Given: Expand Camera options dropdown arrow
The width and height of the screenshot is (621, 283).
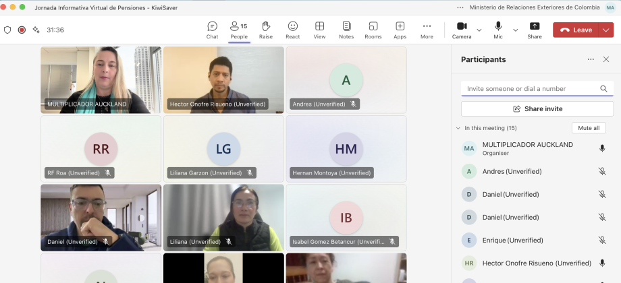Looking at the screenshot, I should click(x=479, y=30).
